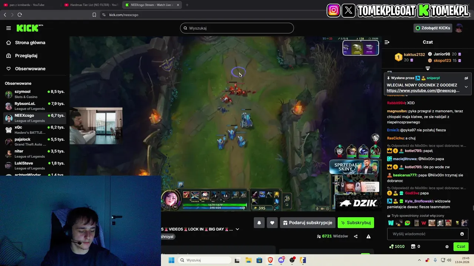Open chat settings gear icon
Image resolution: width=474 pixels, height=266 pixels.
pyautogui.click(x=447, y=247)
